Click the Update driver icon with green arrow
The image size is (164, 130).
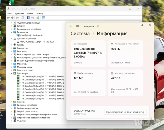(x=38, y=18)
